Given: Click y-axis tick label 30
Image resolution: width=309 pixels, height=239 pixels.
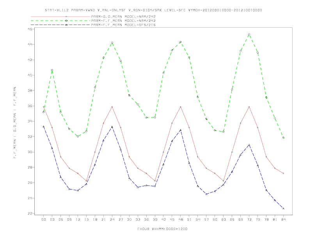Looking at the screenshot, I should pyautogui.click(x=30, y=152).
